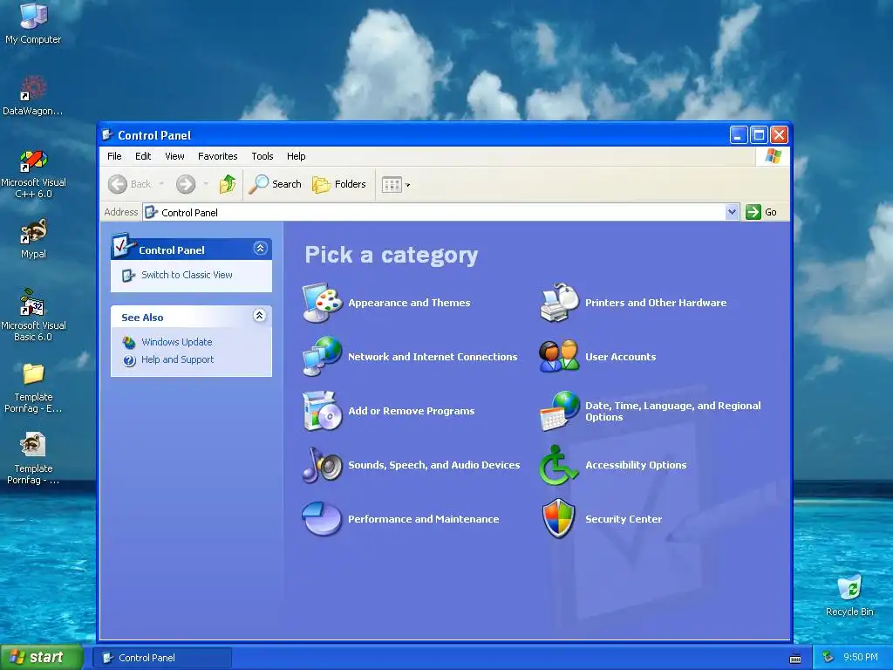
Task: Click the Forward arrow toolbar button
Action: click(x=186, y=184)
